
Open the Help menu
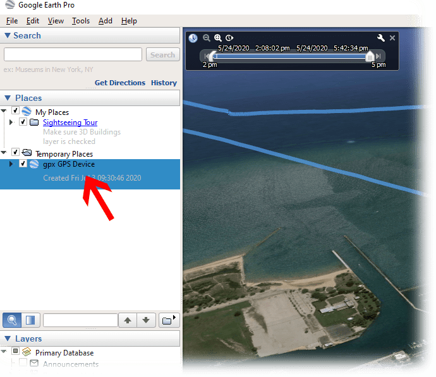(x=129, y=21)
